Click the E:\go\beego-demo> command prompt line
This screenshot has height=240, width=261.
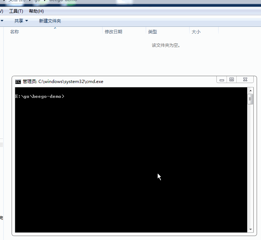(40, 96)
